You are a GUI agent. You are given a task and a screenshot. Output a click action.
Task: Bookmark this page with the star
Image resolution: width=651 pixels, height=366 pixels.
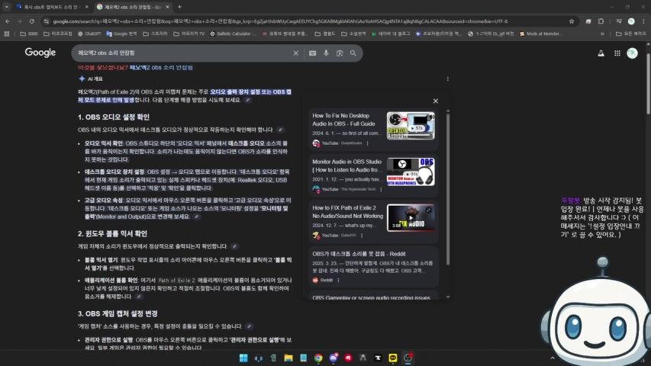tap(572, 21)
